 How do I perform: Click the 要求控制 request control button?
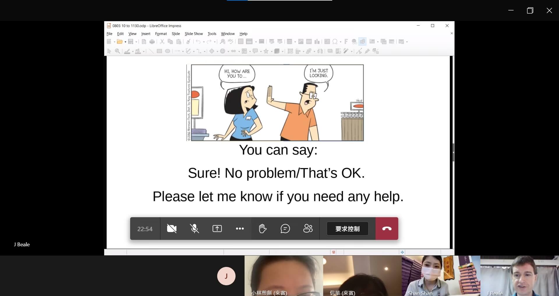(348, 229)
